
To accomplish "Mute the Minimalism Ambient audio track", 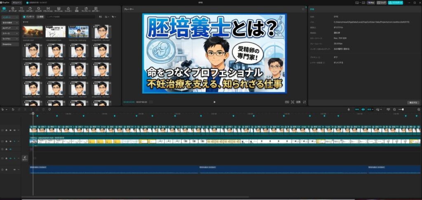I will coord(15,169).
